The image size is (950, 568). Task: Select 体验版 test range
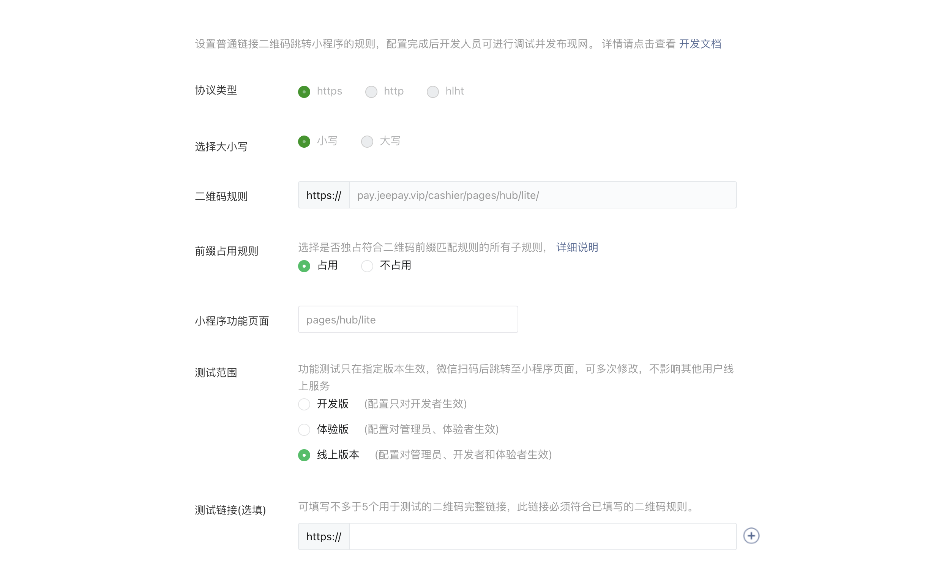click(304, 429)
